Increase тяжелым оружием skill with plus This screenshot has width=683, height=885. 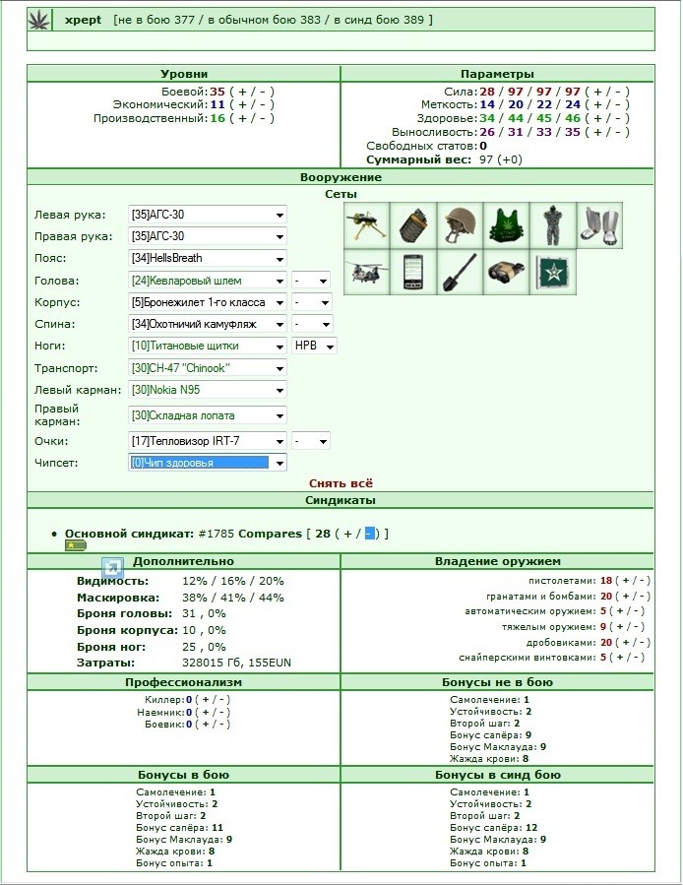pos(619,626)
